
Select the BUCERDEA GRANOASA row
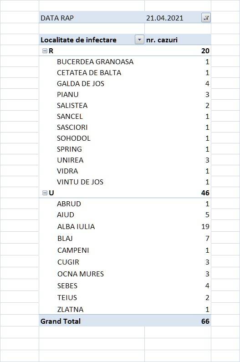(125, 61)
